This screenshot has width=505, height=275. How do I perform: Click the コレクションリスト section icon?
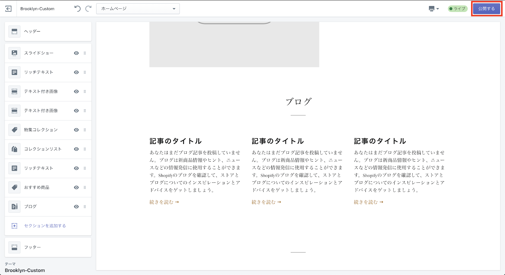pos(15,149)
